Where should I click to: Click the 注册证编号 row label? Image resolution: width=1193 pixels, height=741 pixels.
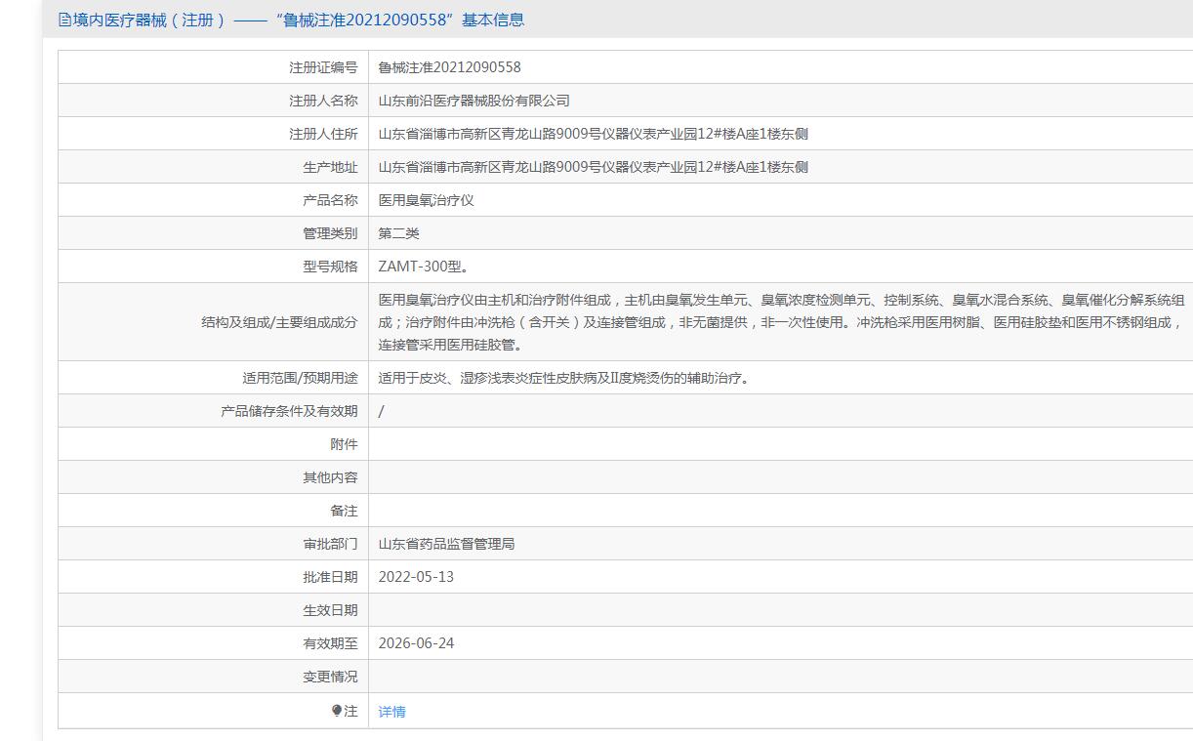[323, 67]
